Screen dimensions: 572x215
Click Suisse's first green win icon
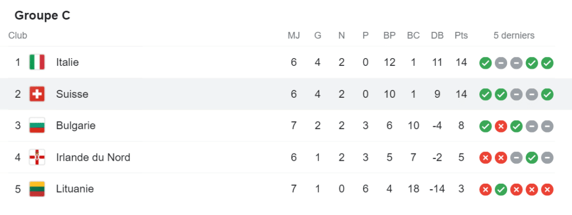(x=485, y=95)
